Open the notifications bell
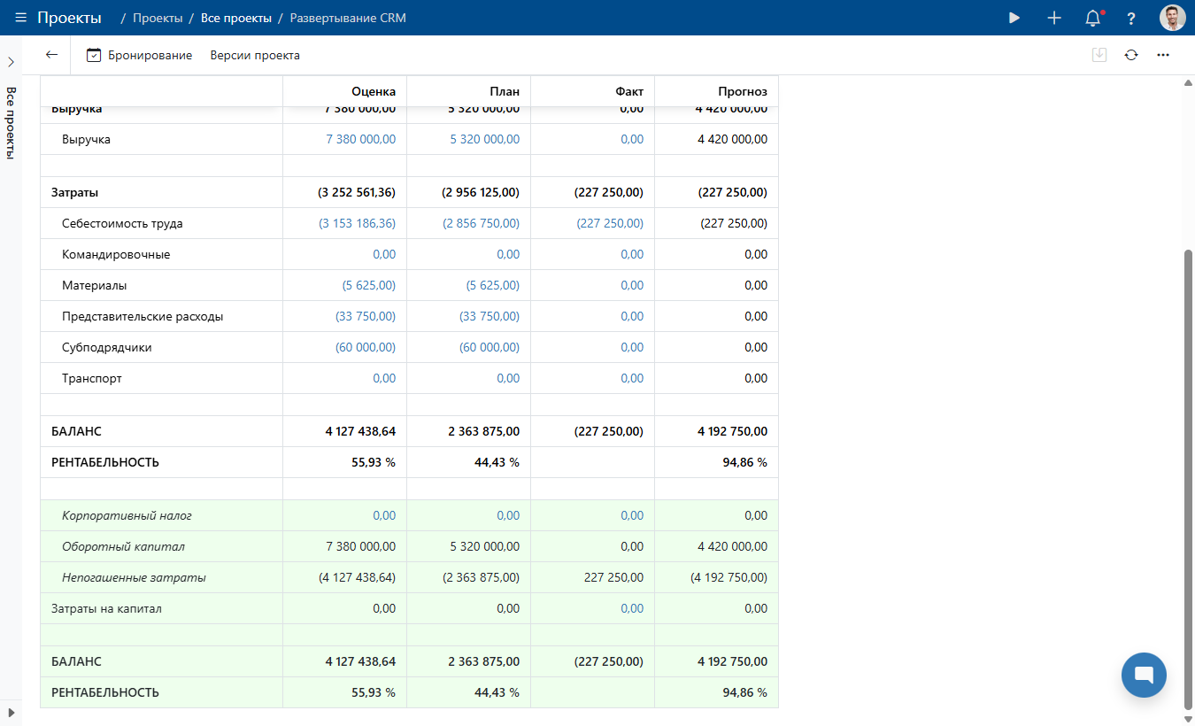The height and width of the screenshot is (726, 1195). point(1091,17)
